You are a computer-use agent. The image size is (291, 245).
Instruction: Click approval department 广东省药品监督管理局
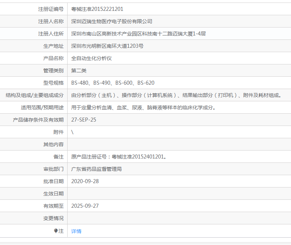(97, 169)
